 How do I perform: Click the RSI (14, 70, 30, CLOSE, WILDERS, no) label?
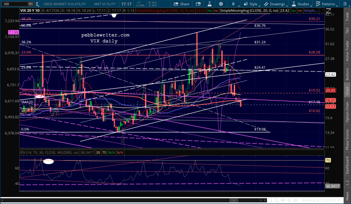[49, 152]
